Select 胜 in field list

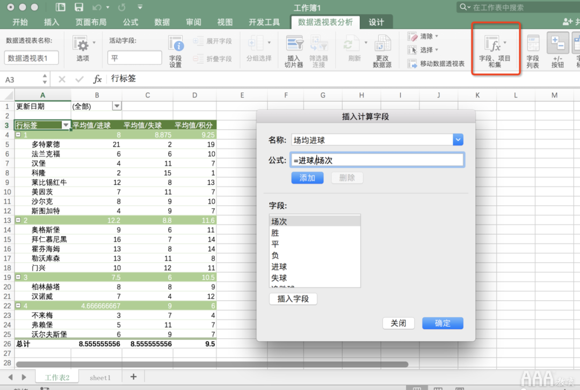coord(315,233)
